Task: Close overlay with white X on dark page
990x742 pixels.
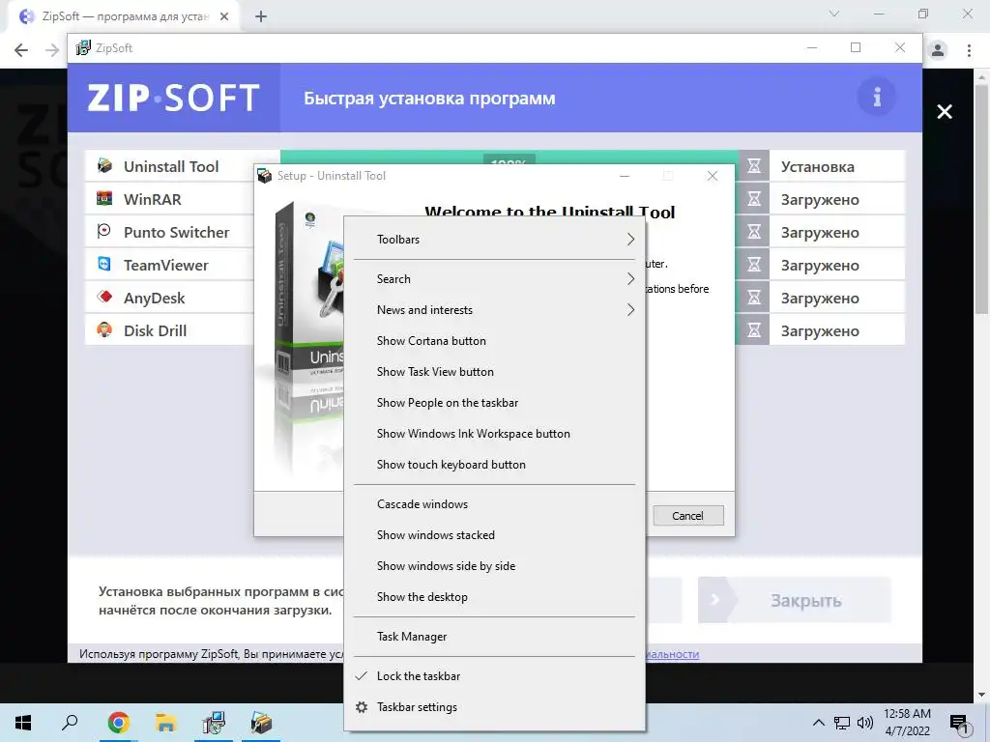Action: [x=945, y=112]
